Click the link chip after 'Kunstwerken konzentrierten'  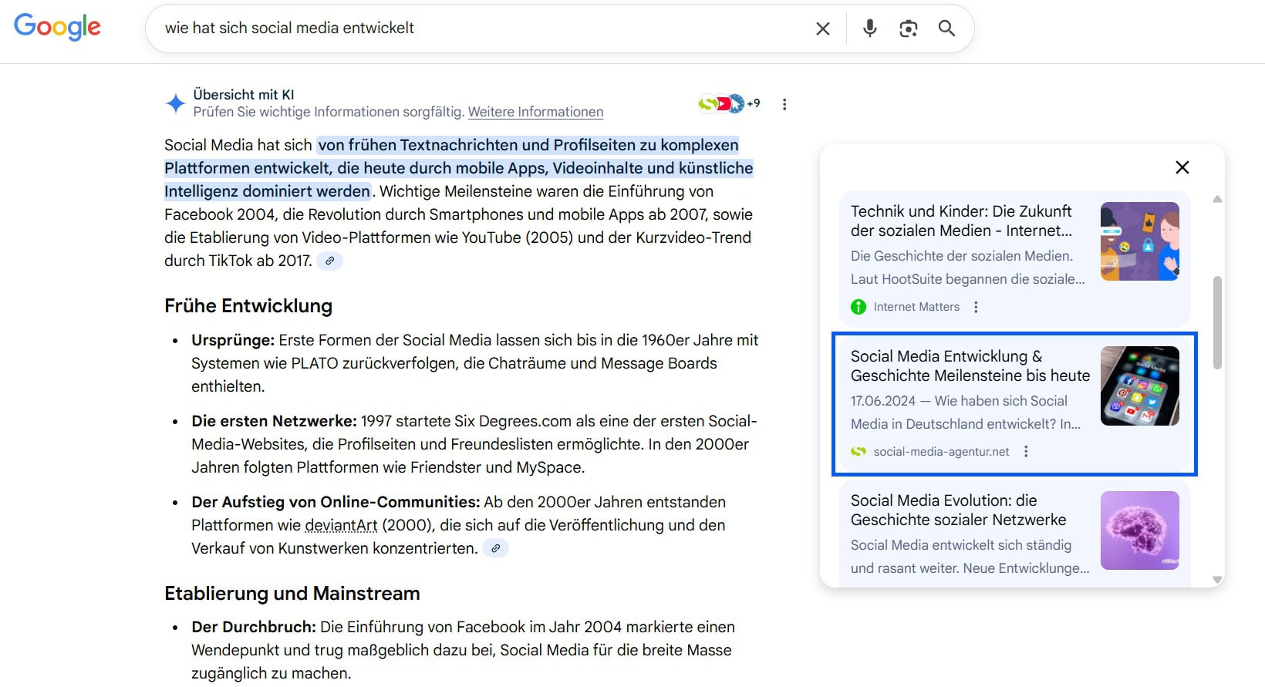[495, 548]
